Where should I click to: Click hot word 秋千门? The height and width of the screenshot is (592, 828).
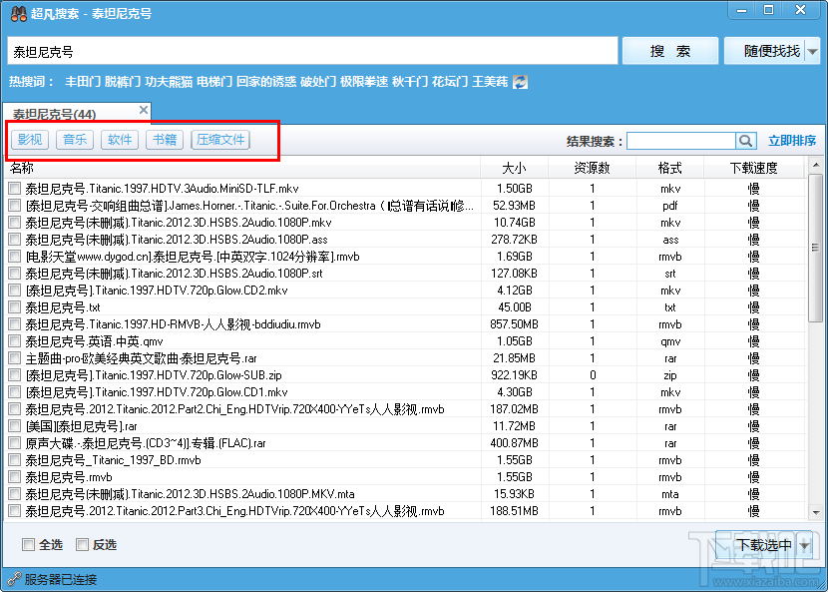[x=410, y=82]
